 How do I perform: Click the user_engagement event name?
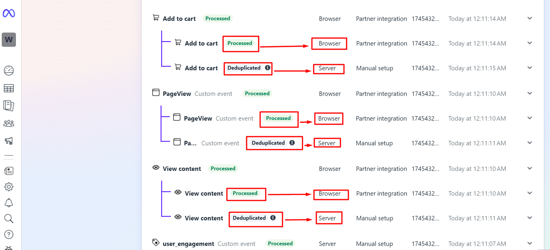188,244
